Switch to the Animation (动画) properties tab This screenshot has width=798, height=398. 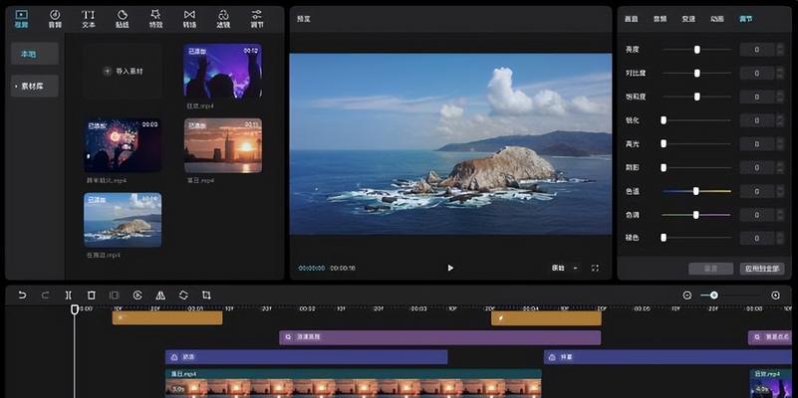[717, 19]
